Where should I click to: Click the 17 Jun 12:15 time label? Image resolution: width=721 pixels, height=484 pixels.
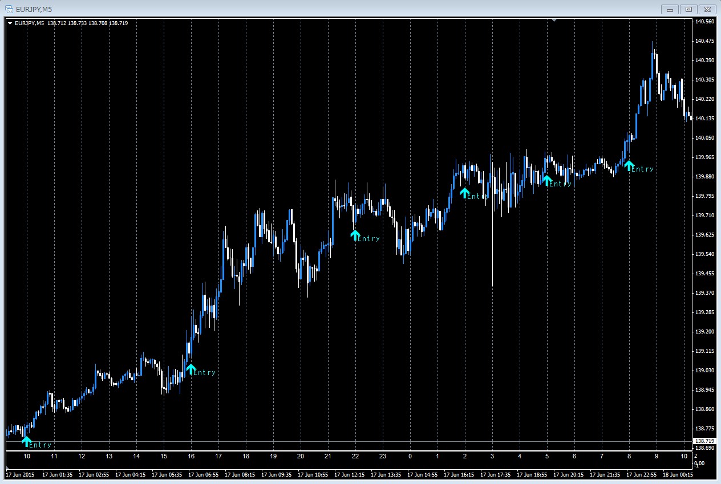pyautogui.click(x=349, y=474)
